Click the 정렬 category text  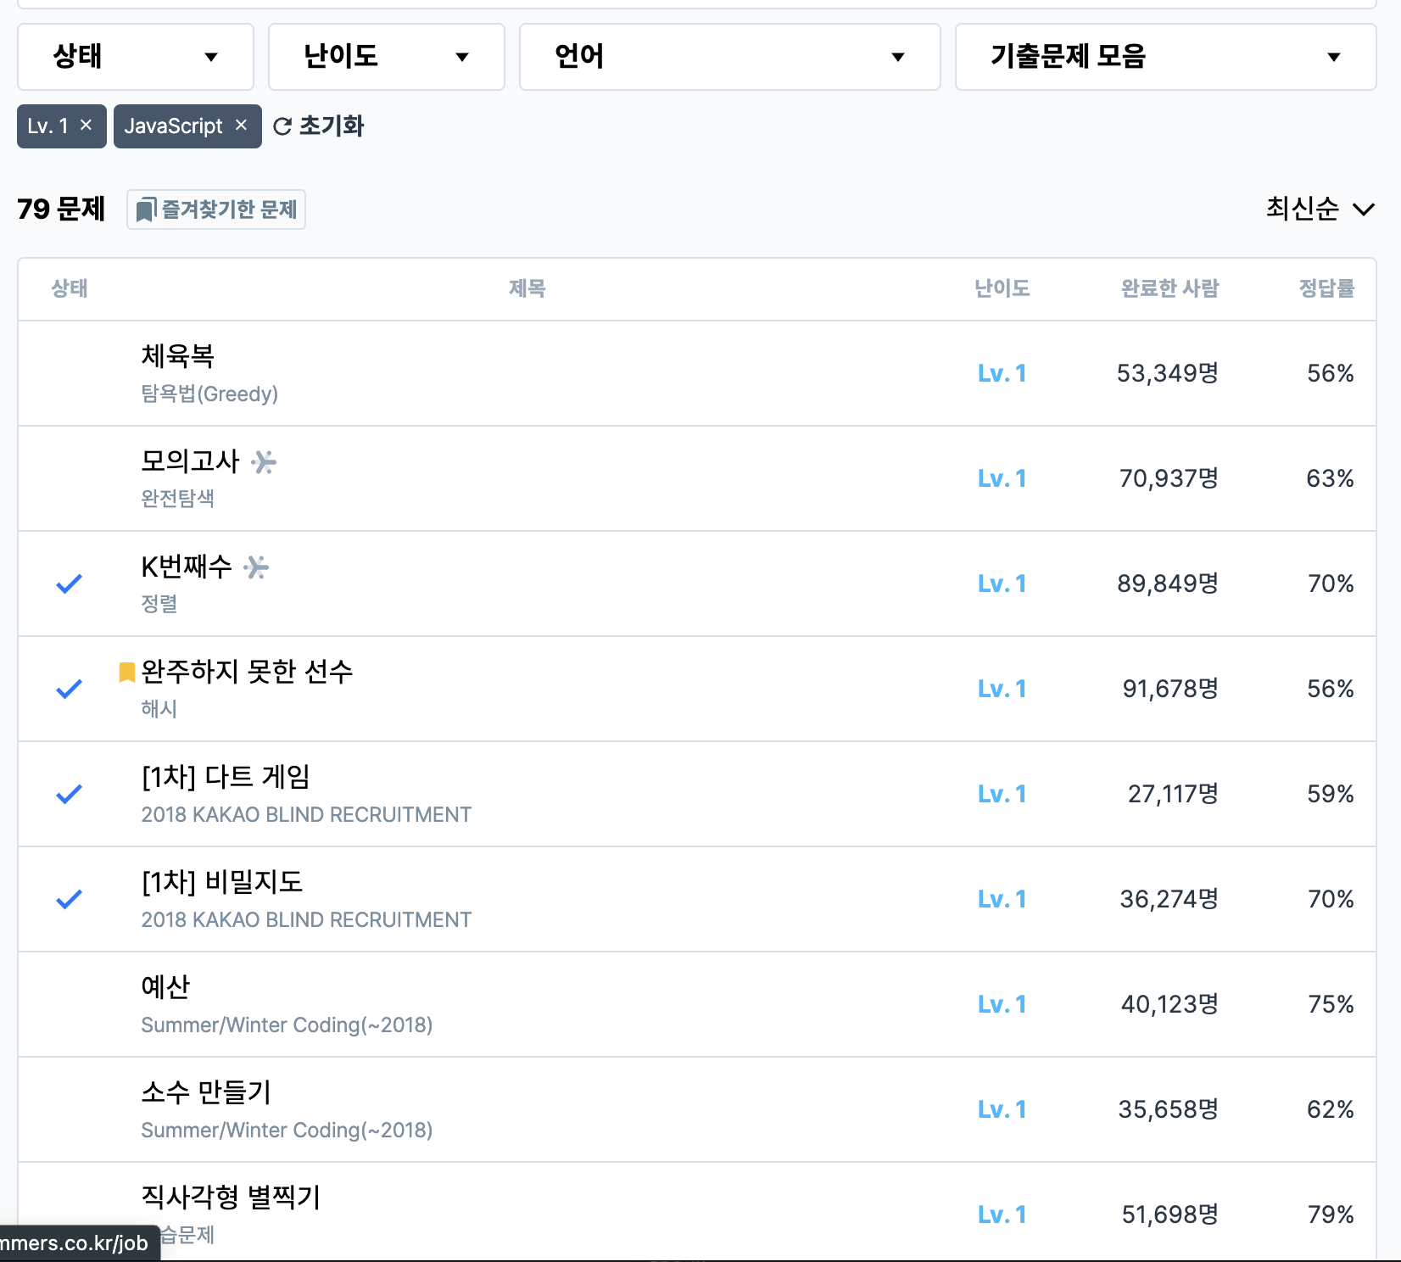tap(159, 604)
